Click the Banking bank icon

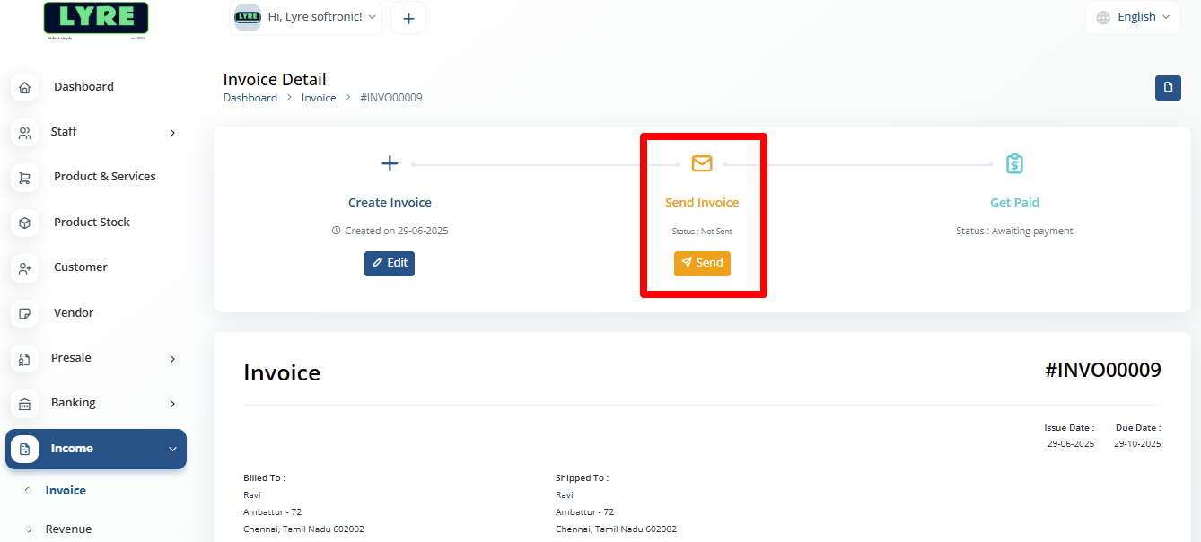pos(24,403)
